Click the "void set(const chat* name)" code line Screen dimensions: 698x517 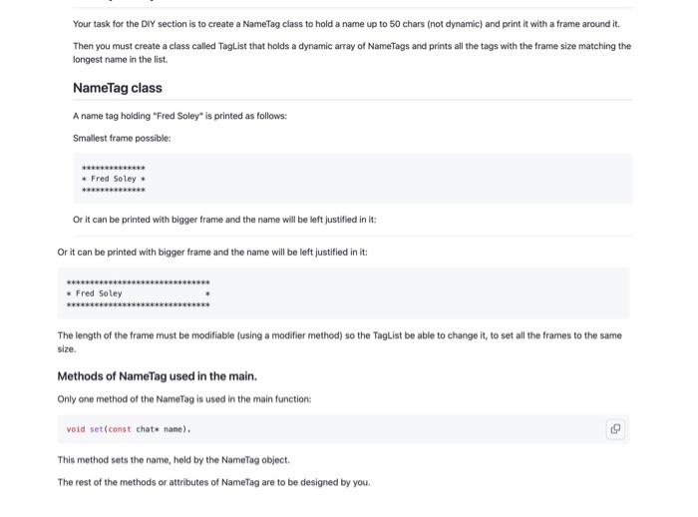[x=128, y=429]
